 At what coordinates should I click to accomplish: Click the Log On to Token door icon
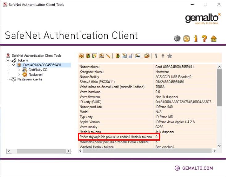(88, 56)
